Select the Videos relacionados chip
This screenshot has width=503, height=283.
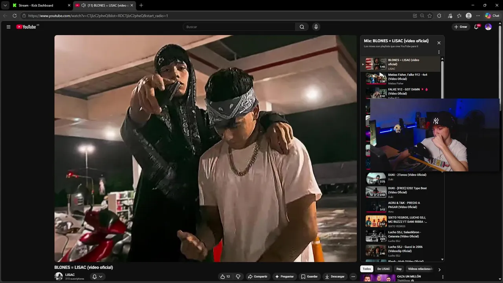point(420,269)
